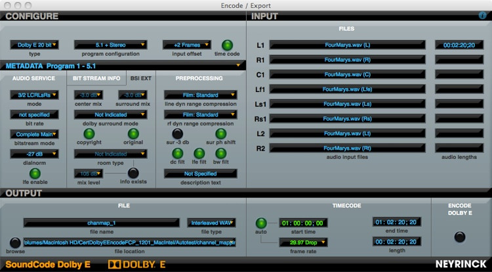The image size is (492, 272).
Task: Toggle the lfe enable light
Action: (x=35, y=173)
